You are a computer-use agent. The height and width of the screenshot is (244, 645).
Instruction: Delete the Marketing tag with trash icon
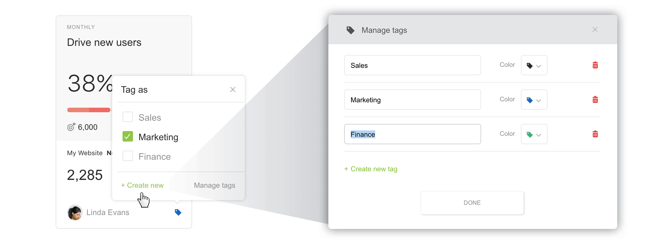point(595,100)
